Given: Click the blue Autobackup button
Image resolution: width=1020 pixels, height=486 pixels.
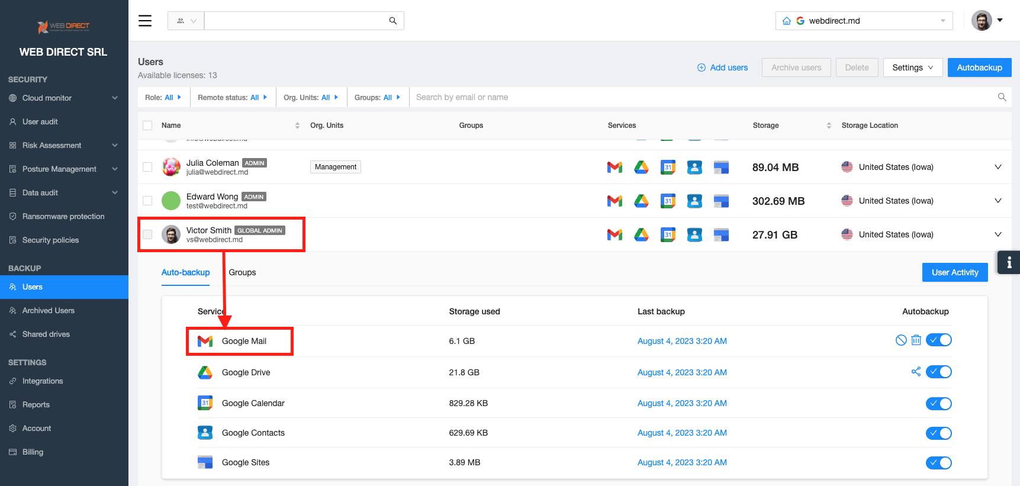Looking at the screenshot, I should tap(979, 67).
